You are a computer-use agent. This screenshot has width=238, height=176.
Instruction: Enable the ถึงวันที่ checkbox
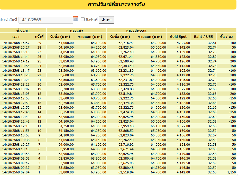tap(83, 19)
